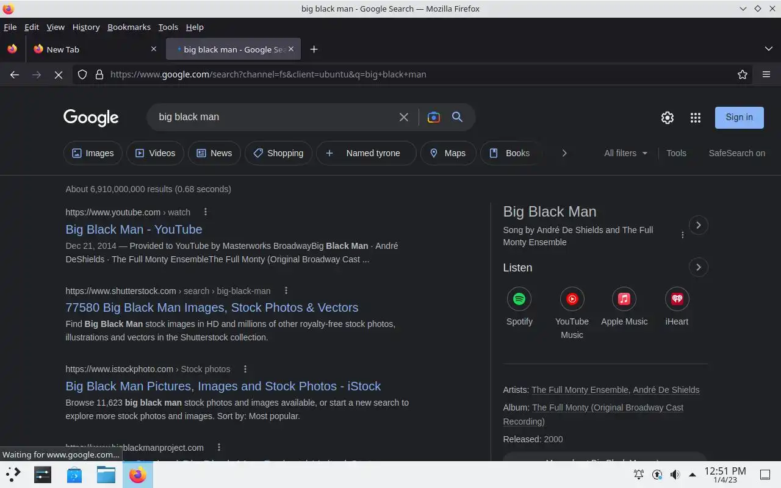The width and height of the screenshot is (781, 488).
Task: Open notifications bell in system tray
Action: tap(639, 475)
